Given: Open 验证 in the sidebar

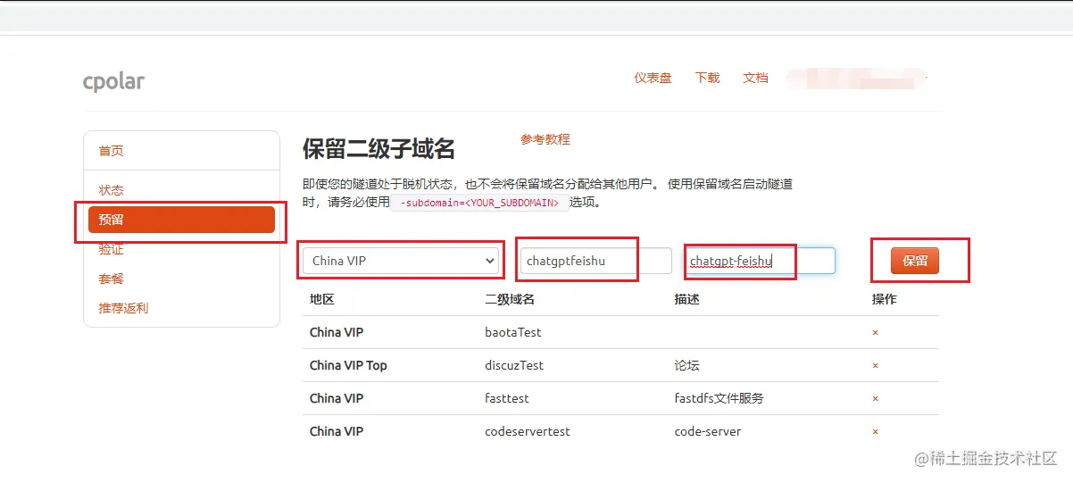Looking at the screenshot, I should [x=111, y=249].
